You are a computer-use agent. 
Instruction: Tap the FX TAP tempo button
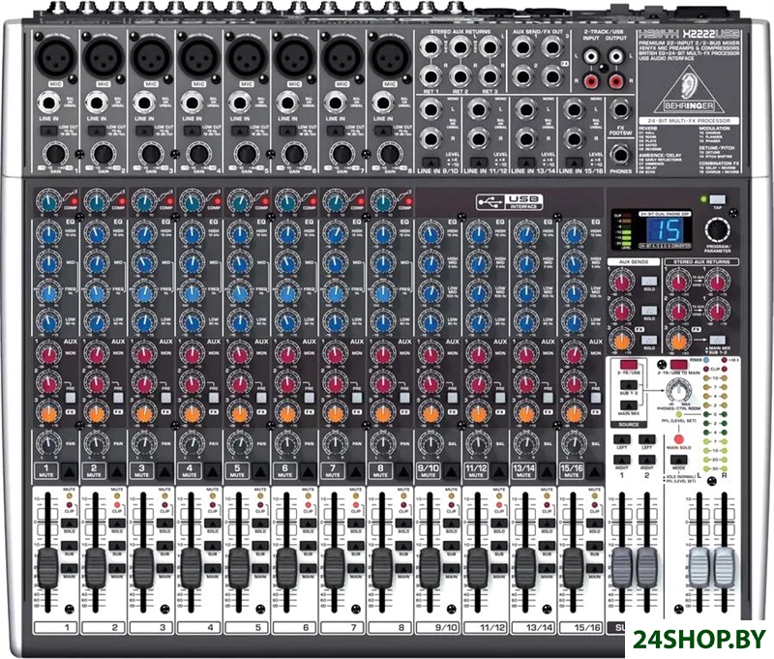tap(717, 199)
